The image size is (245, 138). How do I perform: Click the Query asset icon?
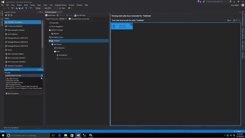[6, 50]
